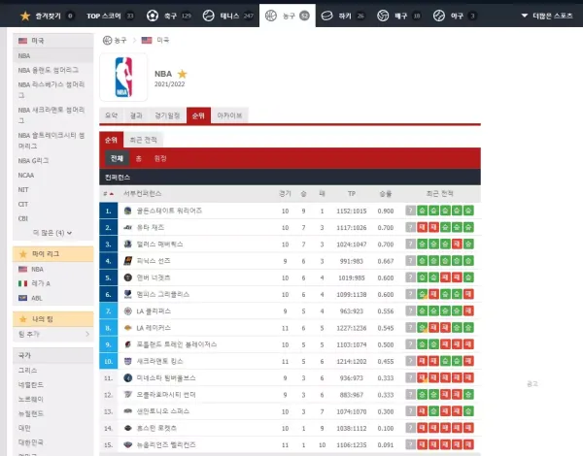Click the Memphis Grizzlies team logo
This screenshot has width=583, height=456.
128,294
